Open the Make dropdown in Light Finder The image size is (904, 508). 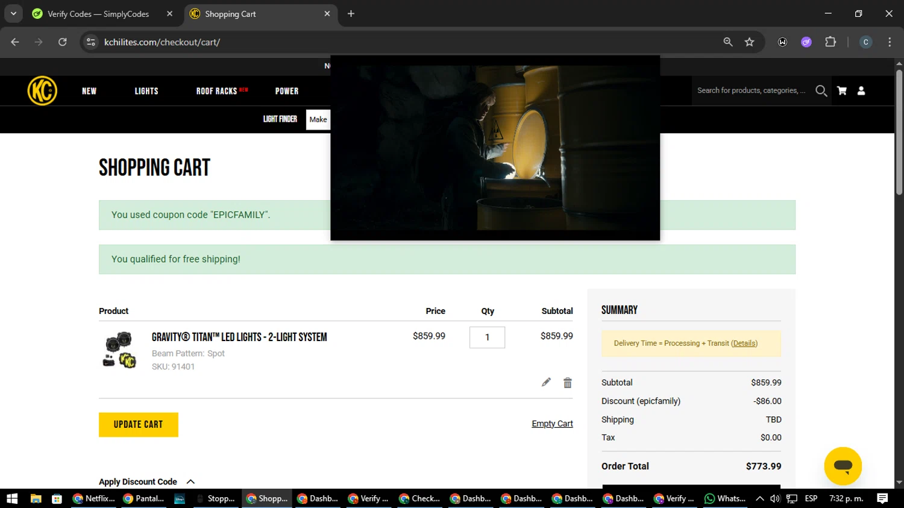[x=318, y=119]
